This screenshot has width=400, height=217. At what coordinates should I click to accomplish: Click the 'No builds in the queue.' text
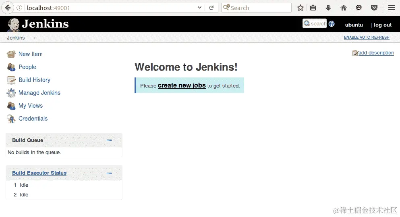click(34, 152)
